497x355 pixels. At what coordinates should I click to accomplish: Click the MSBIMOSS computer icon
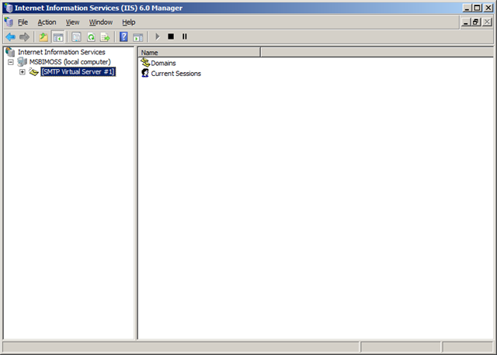23,62
